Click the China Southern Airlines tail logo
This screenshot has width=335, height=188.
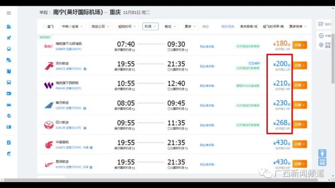coord(49,105)
